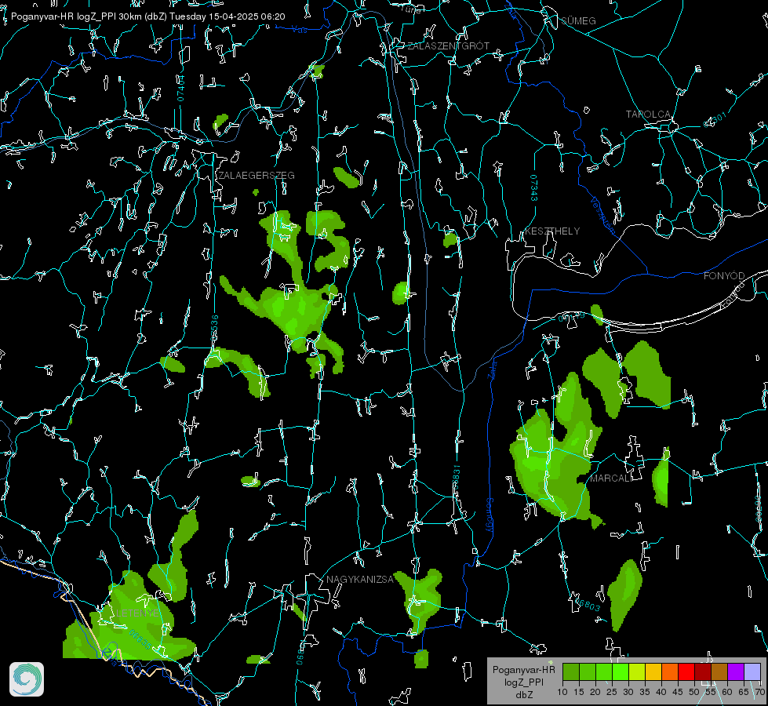Click the ZALAEGERSZEG city label
This screenshot has width=768, height=706.
257,176
